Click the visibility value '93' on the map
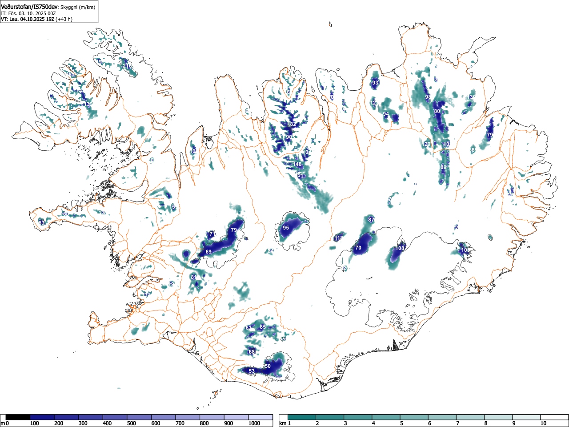The width and height of the screenshot is (569, 427). tap(375, 83)
